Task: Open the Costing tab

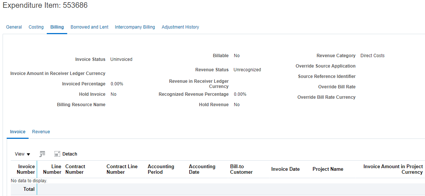Action: [x=36, y=27]
